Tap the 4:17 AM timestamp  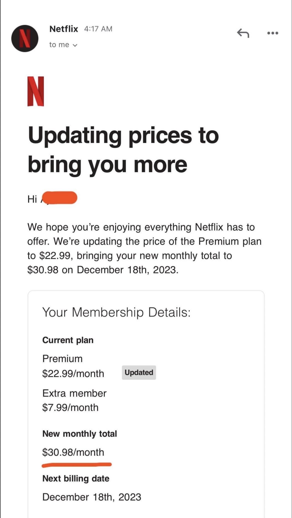pos(98,29)
